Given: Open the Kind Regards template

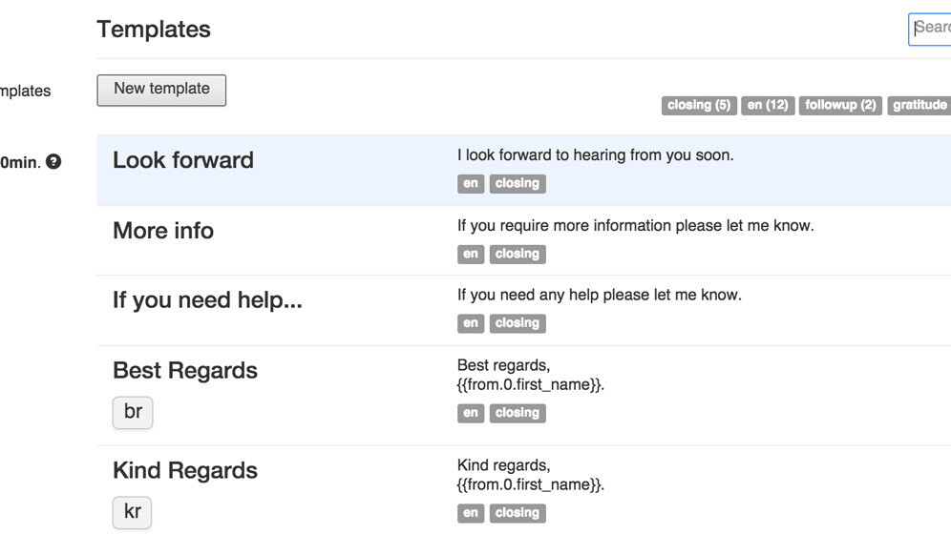Looking at the screenshot, I should (185, 470).
